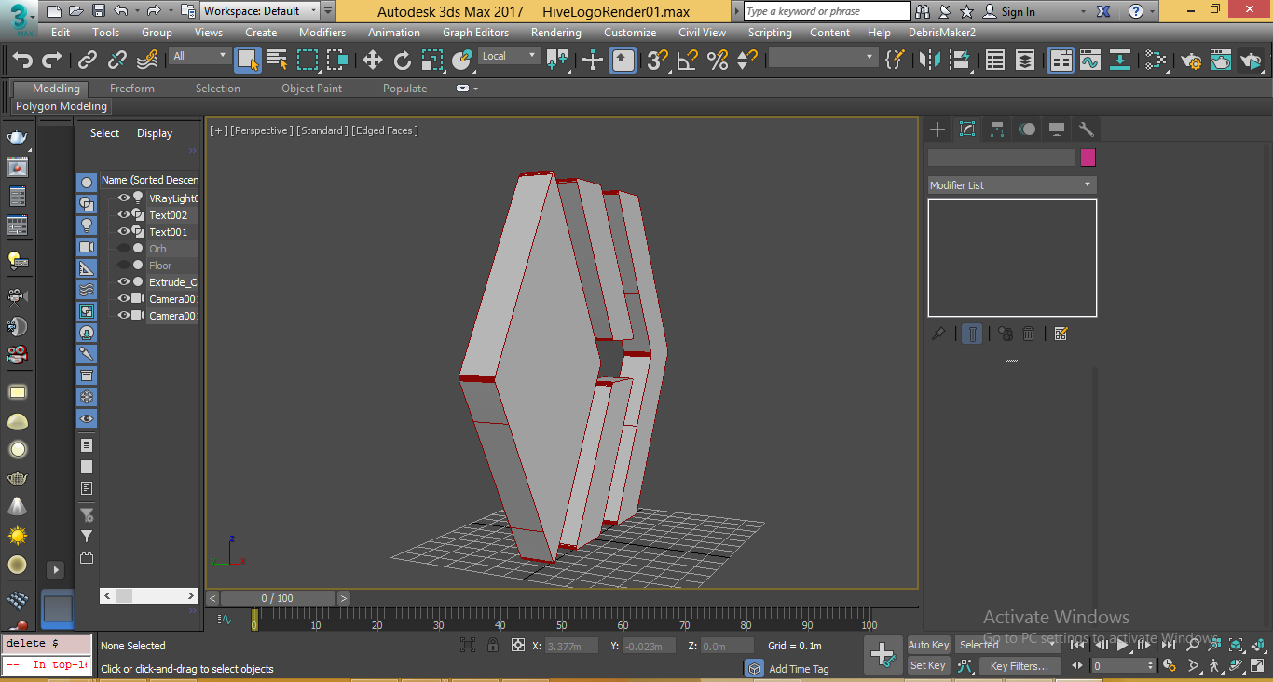Click the Set Key button
Screen dimensions: 1273x682
tap(928, 665)
